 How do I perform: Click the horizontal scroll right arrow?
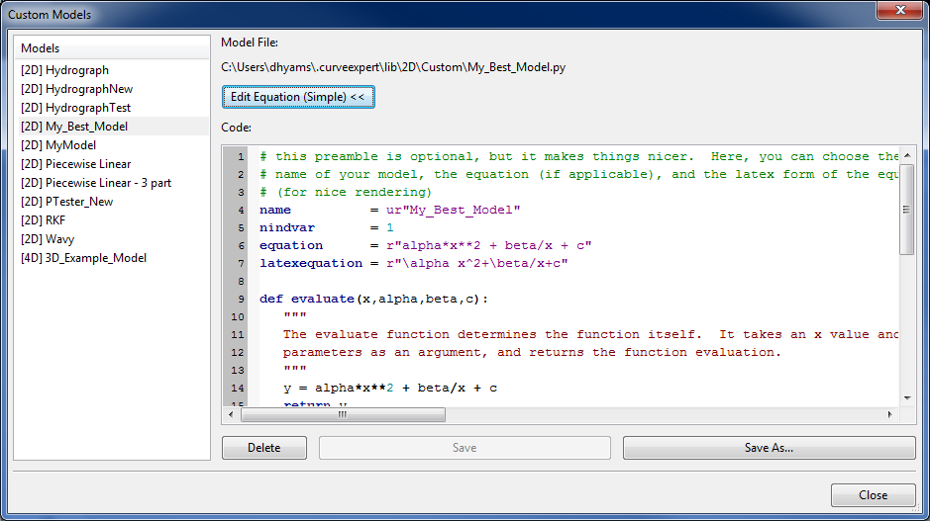[889, 414]
